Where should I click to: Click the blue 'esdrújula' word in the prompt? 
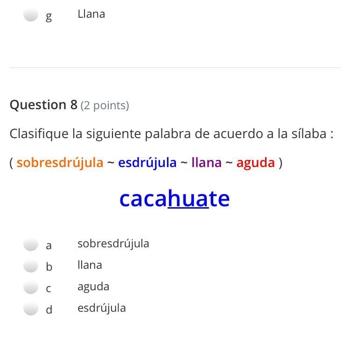[x=147, y=163]
